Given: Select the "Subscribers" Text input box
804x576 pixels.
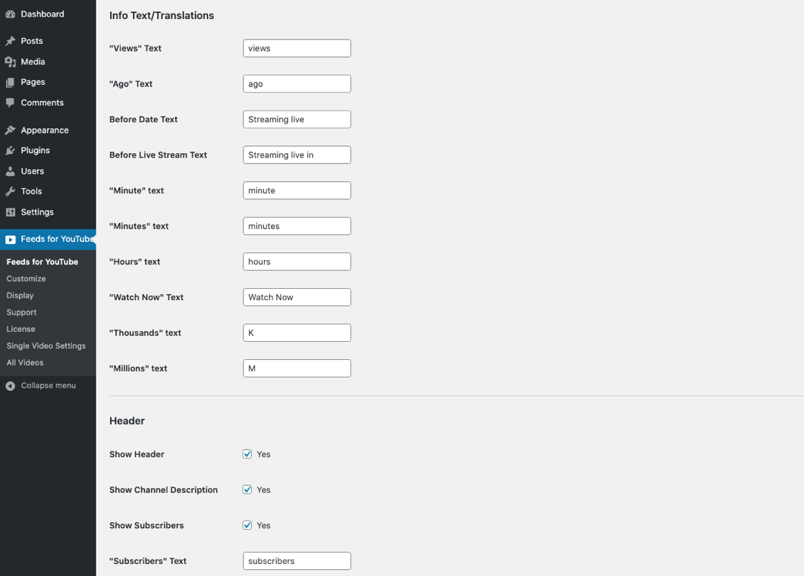Looking at the screenshot, I should [x=297, y=561].
